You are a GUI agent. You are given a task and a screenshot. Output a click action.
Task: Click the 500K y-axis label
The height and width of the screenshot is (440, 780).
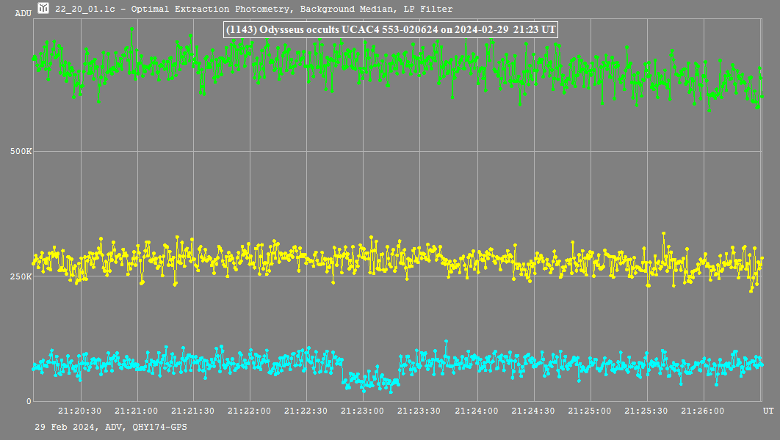(x=20, y=152)
